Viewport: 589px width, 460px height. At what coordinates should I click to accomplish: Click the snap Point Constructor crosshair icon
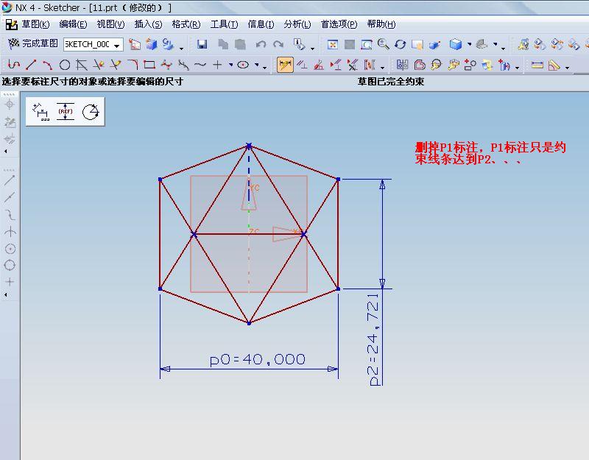(10, 105)
